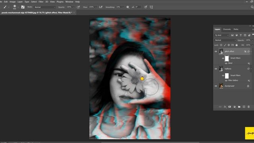Click the search magnifier icon
Image resolution: width=254 pixels, height=143 pixels.
252,7
